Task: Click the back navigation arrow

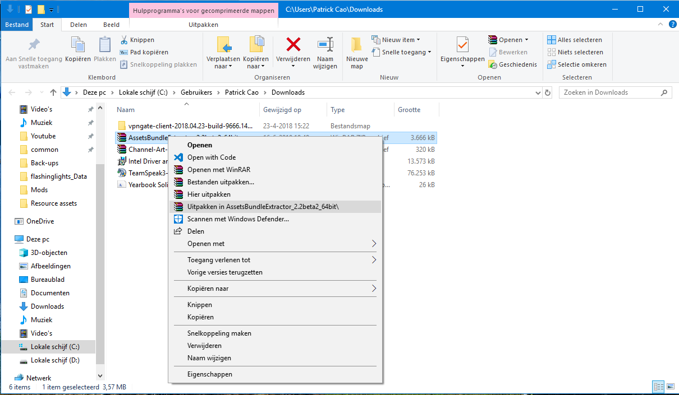Action: click(x=12, y=92)
